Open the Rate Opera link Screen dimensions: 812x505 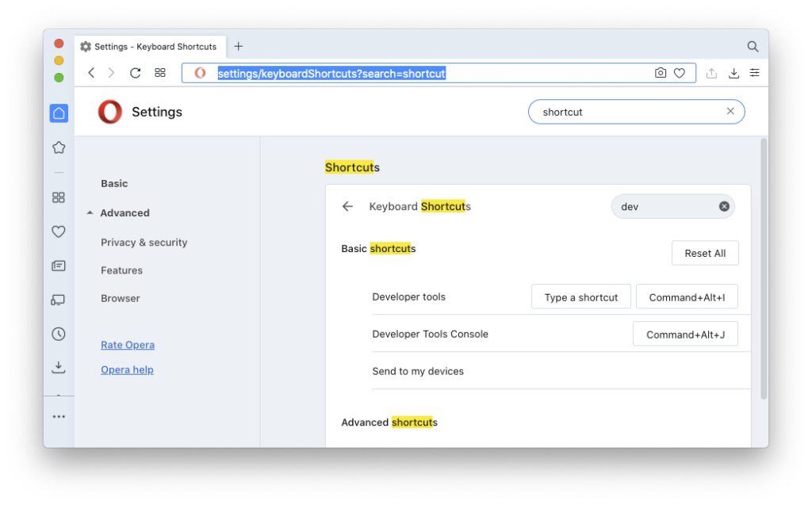pos(128,345)
